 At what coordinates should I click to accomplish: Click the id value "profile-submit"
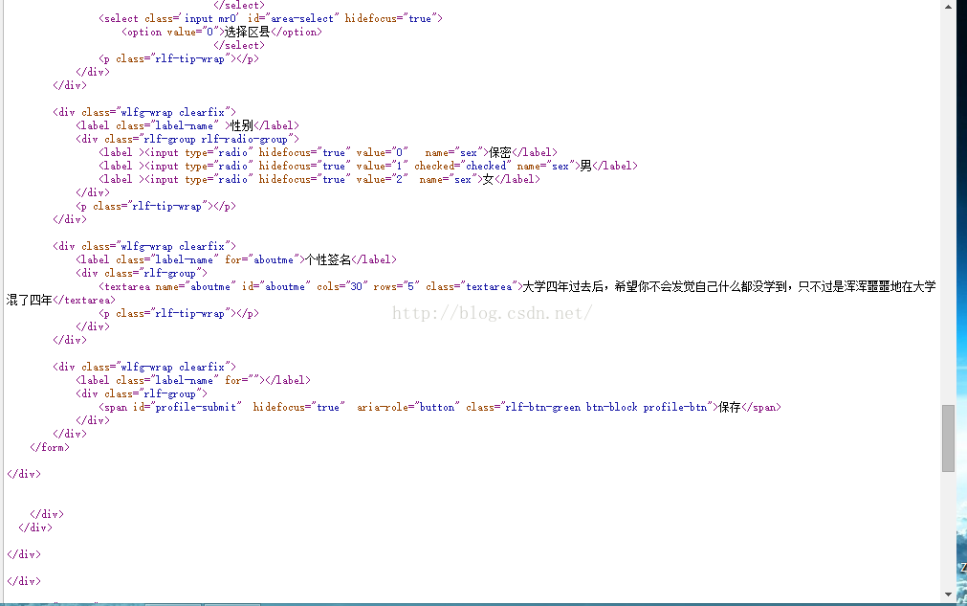(x=195, y=407)
